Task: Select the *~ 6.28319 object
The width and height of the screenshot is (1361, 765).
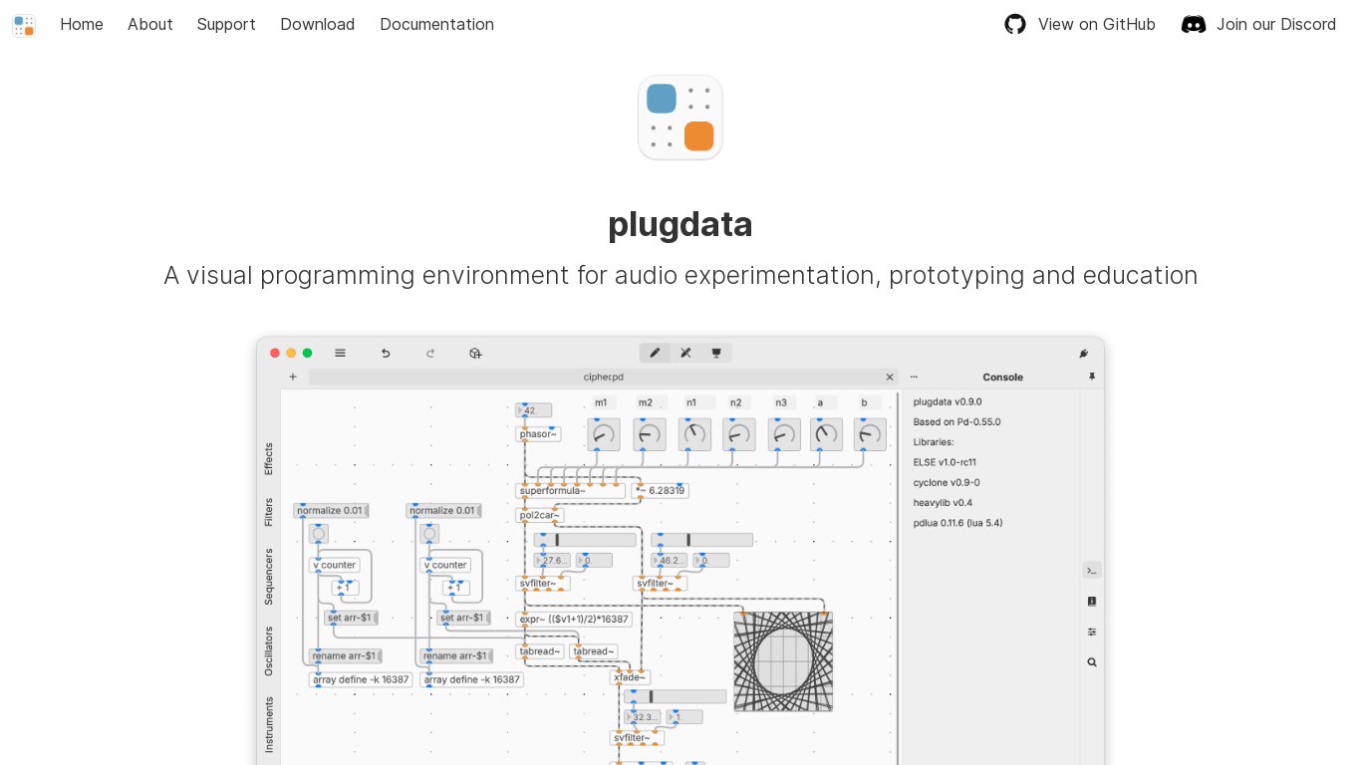Action: pyautogui.click(x=661, y=490)
